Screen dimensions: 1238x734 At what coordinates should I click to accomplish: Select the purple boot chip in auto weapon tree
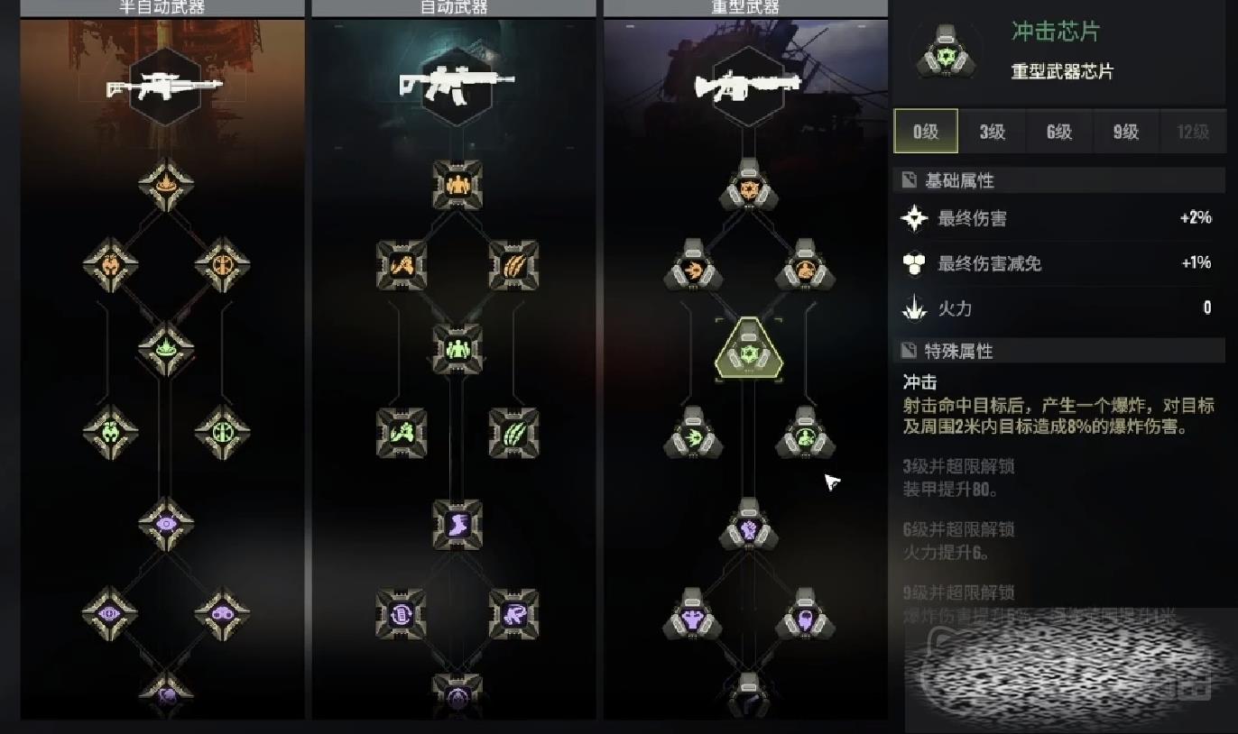(457, 525)
